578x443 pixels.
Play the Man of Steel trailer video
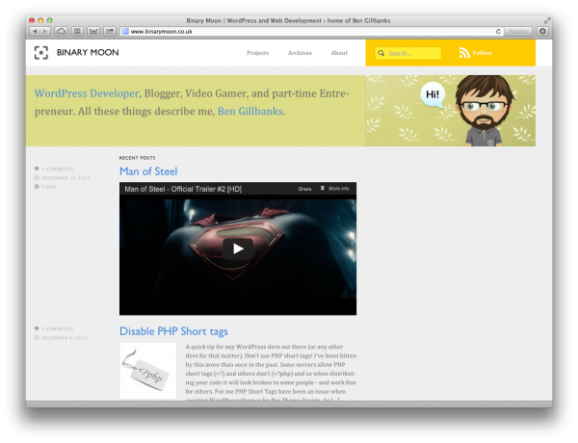238,249
